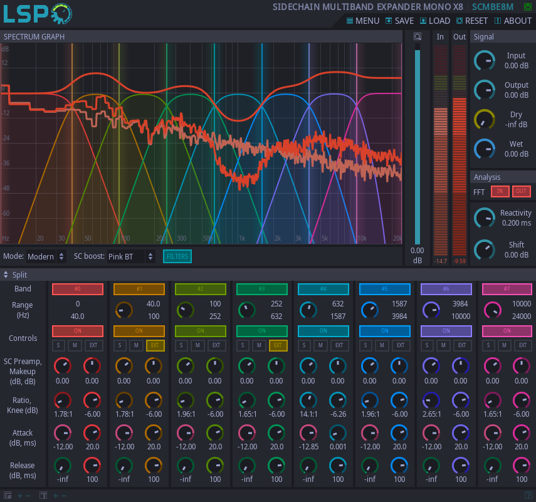Click the cyan band #4 button
The height and width of the screenshot is (502, 536).
[x=323, y=289]
